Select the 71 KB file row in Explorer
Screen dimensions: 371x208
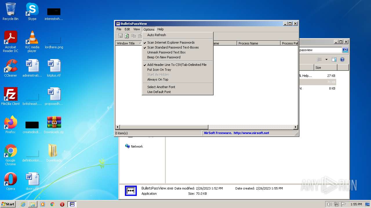(x=318, y=82)
